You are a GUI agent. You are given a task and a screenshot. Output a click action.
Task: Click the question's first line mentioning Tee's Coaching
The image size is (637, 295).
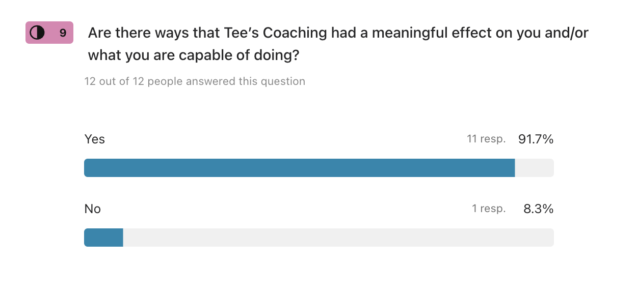coord(338,33)
